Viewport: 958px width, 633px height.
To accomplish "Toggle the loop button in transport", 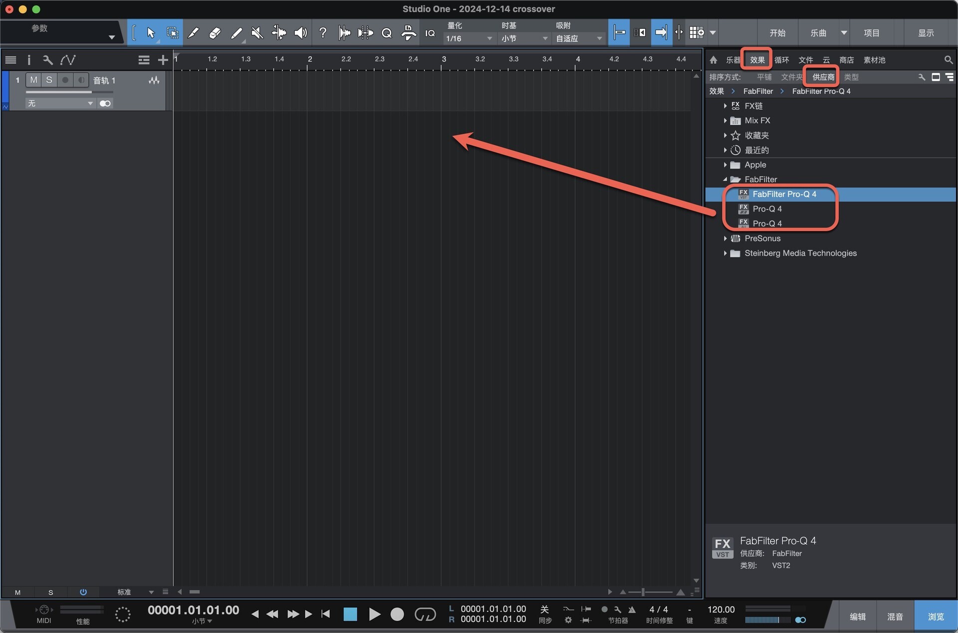I will (x=425, y=614).
